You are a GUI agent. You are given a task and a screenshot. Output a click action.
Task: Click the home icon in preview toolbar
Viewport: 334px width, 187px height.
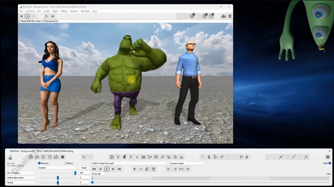(53, 16)
